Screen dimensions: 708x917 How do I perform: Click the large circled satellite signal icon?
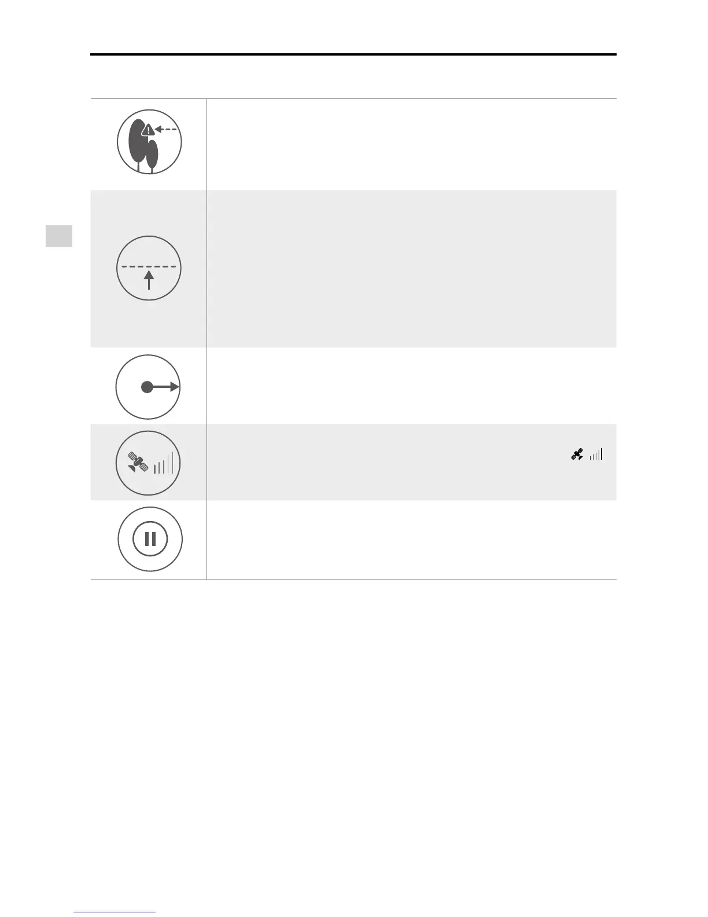[148, 463]
